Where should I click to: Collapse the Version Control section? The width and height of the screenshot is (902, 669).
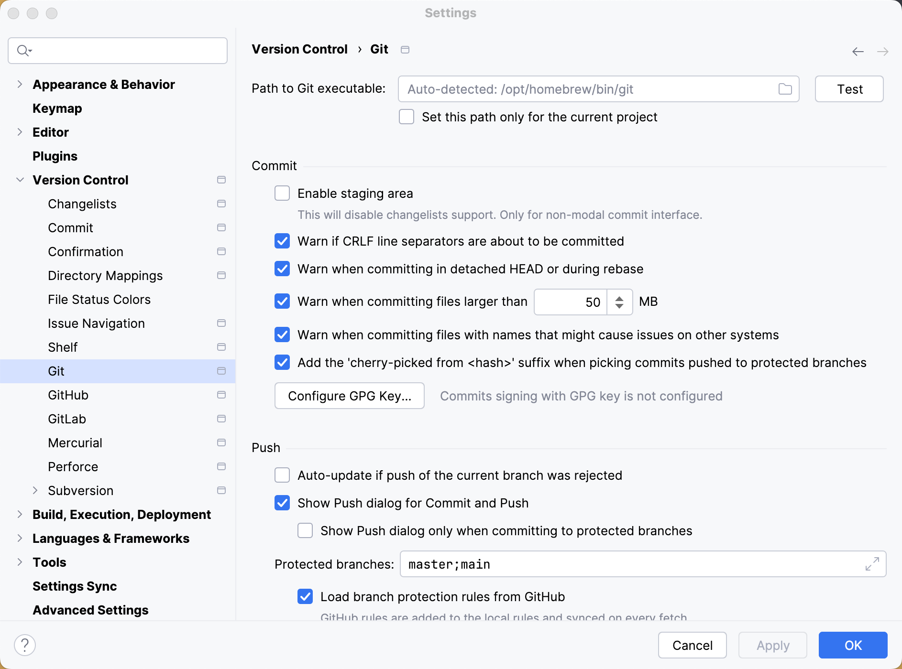[x=20, y=180]
